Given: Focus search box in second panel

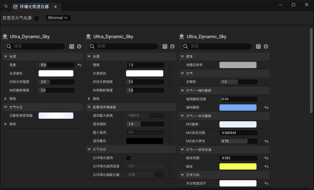Looking at the screenshot, I should [x=123, y=46].
